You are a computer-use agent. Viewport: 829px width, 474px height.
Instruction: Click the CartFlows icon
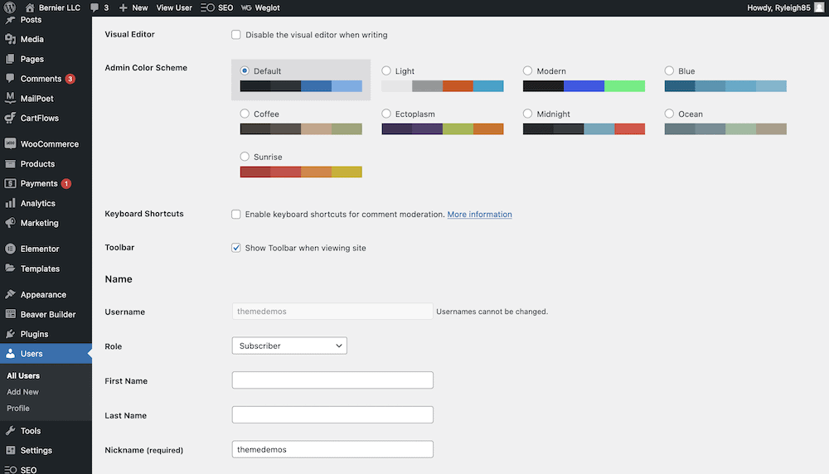click(10, 118)
